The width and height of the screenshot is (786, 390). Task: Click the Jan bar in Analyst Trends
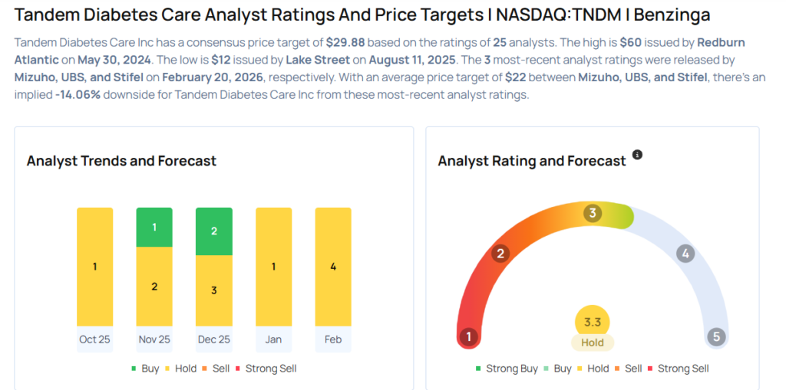click(273, 267)
